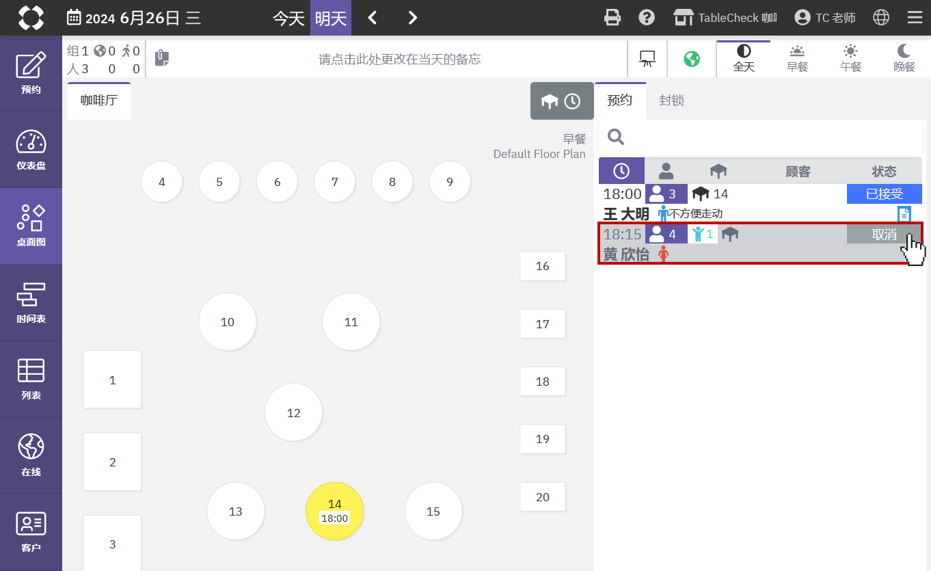
Task: Select table 14 booked at 18:00
Action: click(x=334, y=511)
